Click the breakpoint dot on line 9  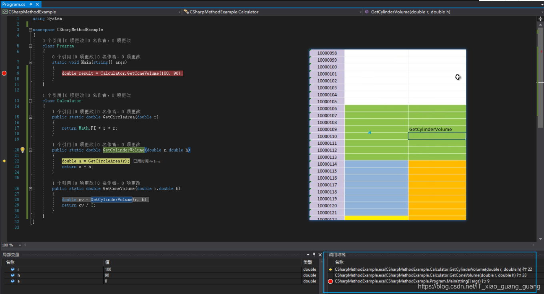4,73
